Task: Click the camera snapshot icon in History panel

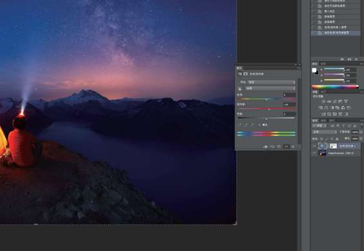Action: [349, 59]
